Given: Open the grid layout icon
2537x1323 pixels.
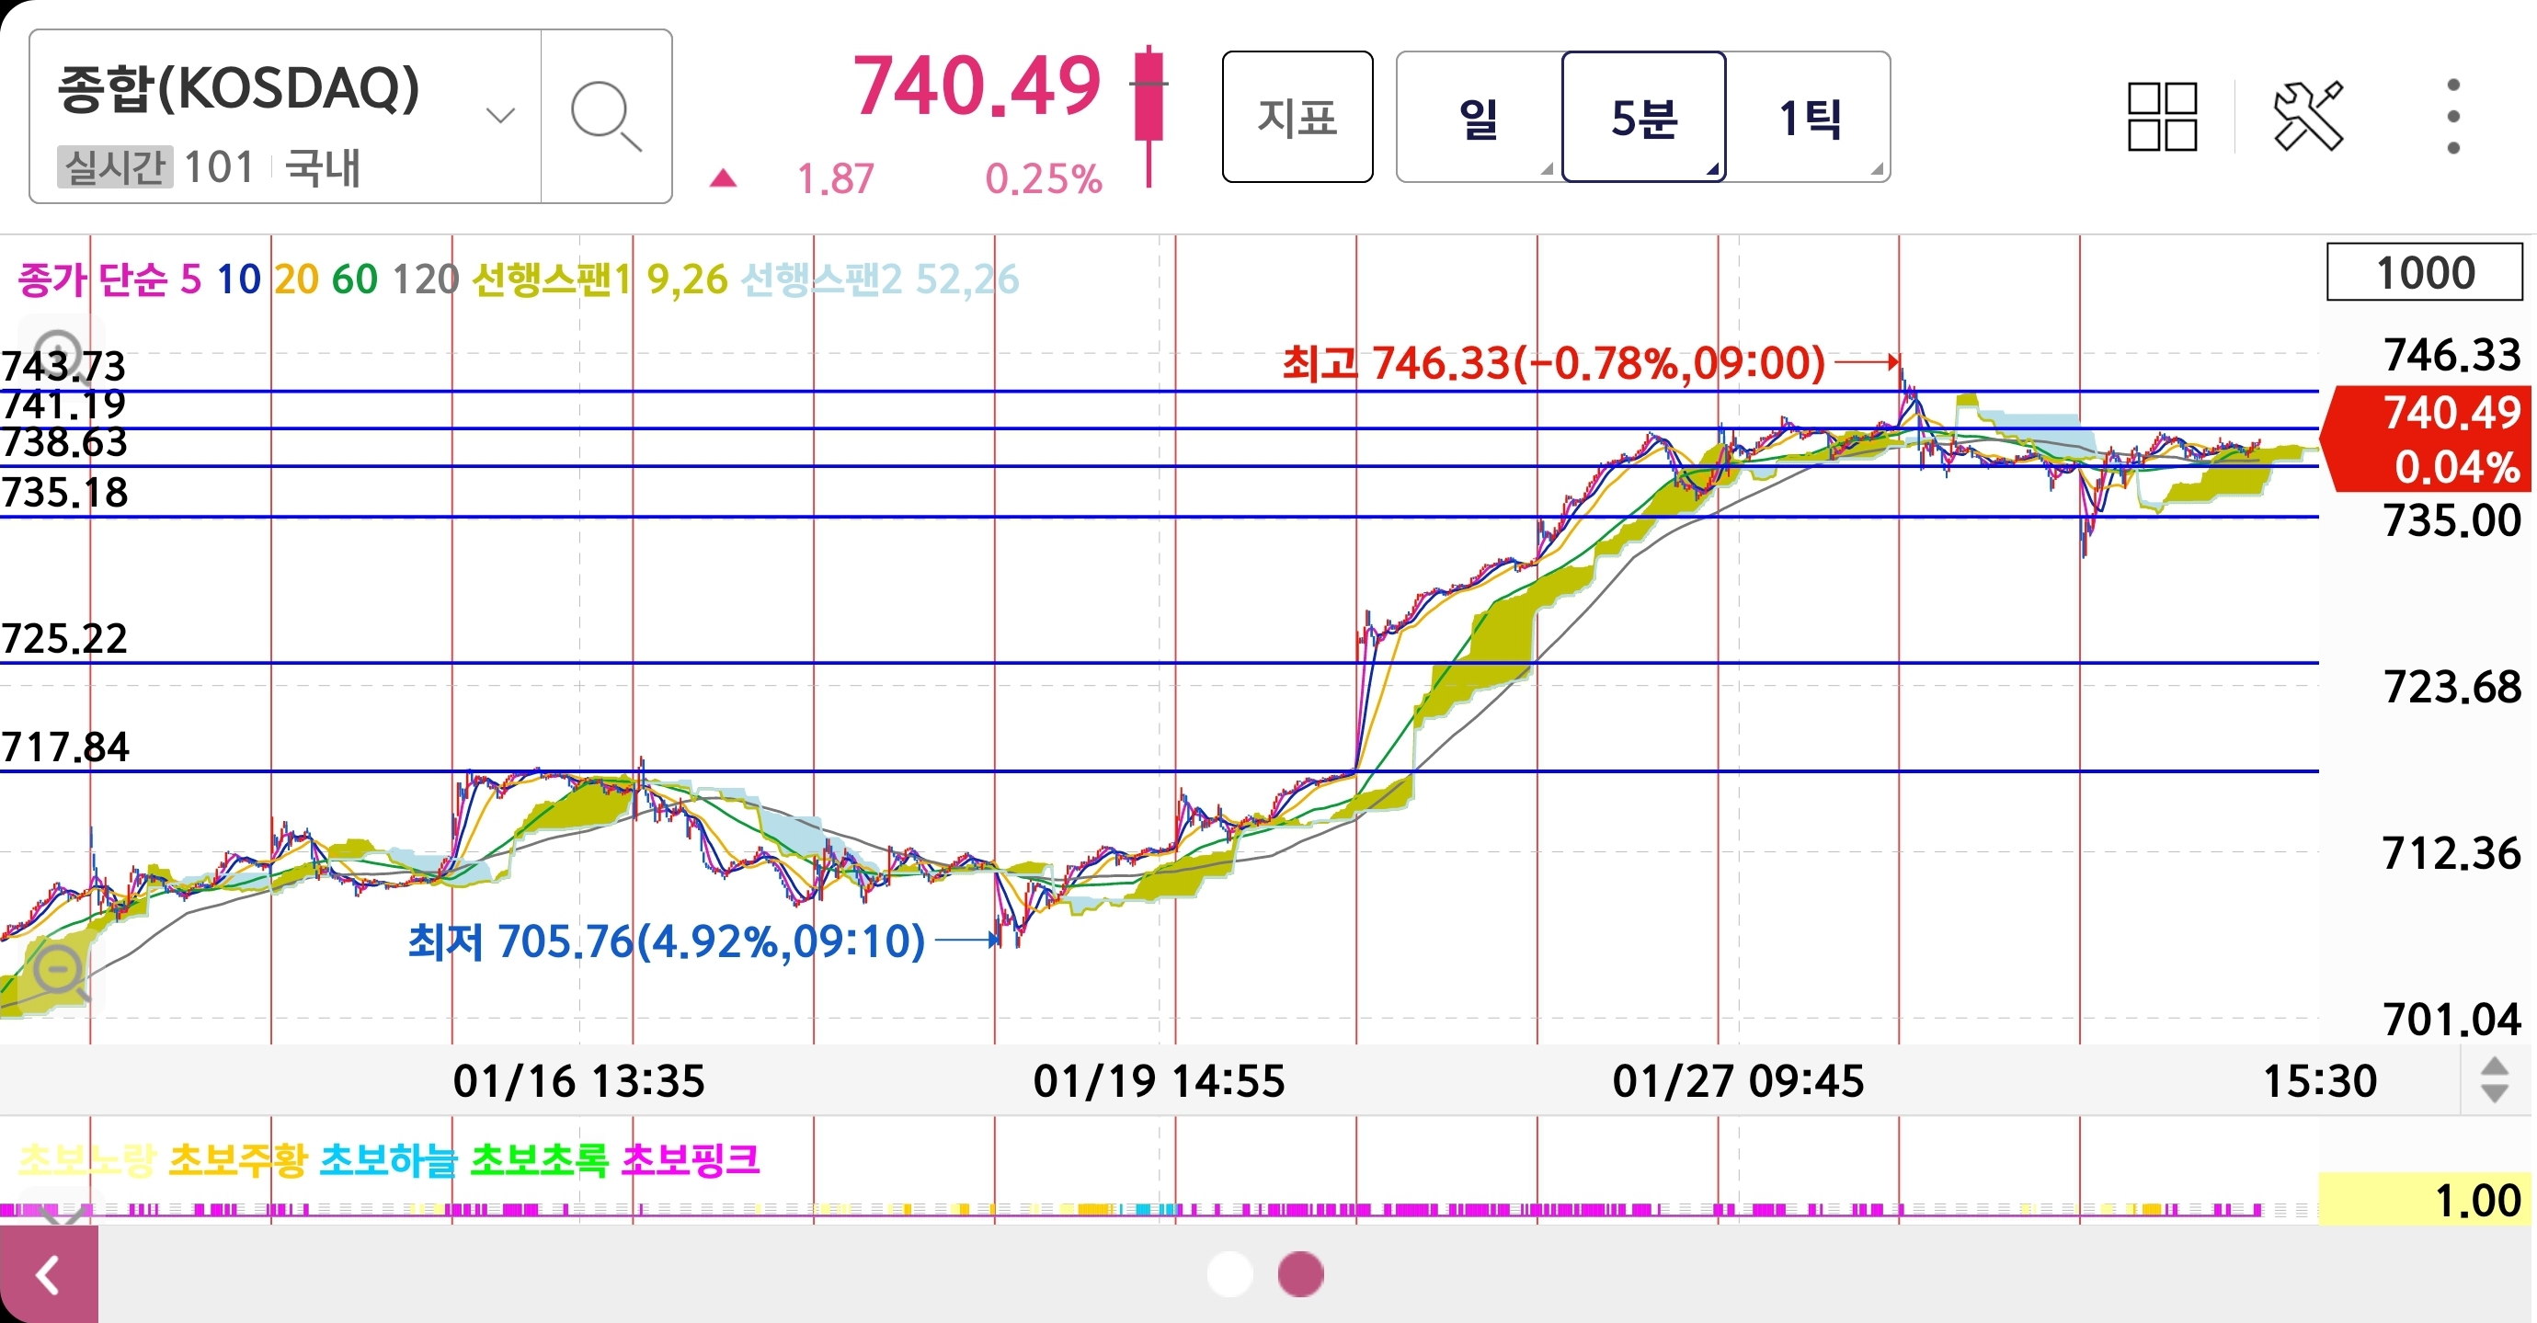Looking at the screenshot, I should pos(2162,116).
